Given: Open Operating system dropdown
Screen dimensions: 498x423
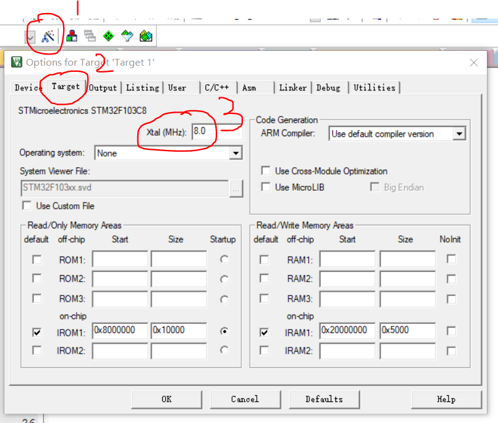Looking at the screenshot, I should click(235, 154).
